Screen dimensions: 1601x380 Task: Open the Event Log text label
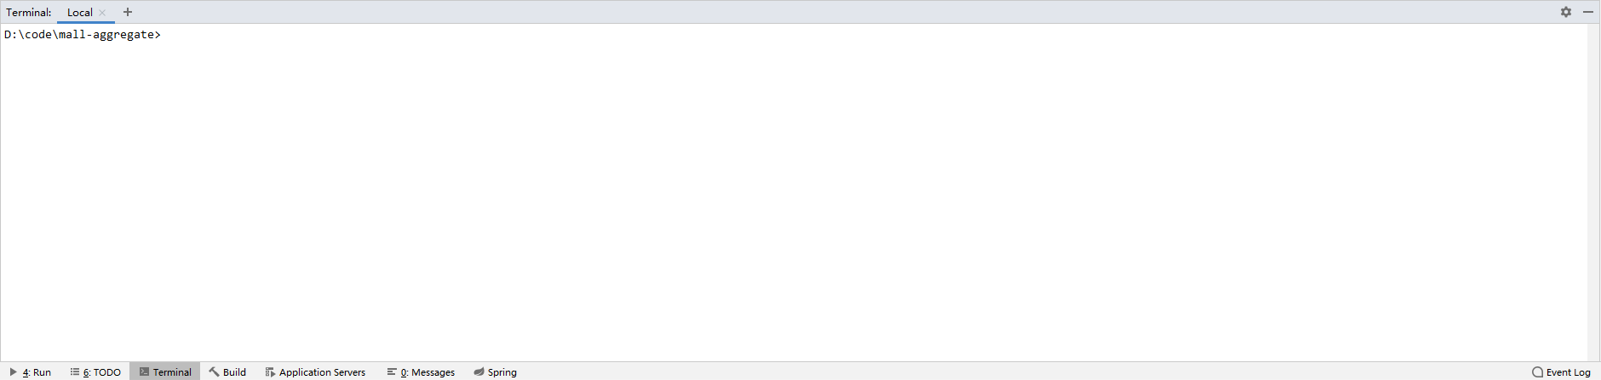click(x=1568, y=372)
